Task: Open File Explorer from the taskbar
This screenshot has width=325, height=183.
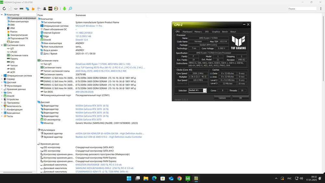Action: pos(146,178)
